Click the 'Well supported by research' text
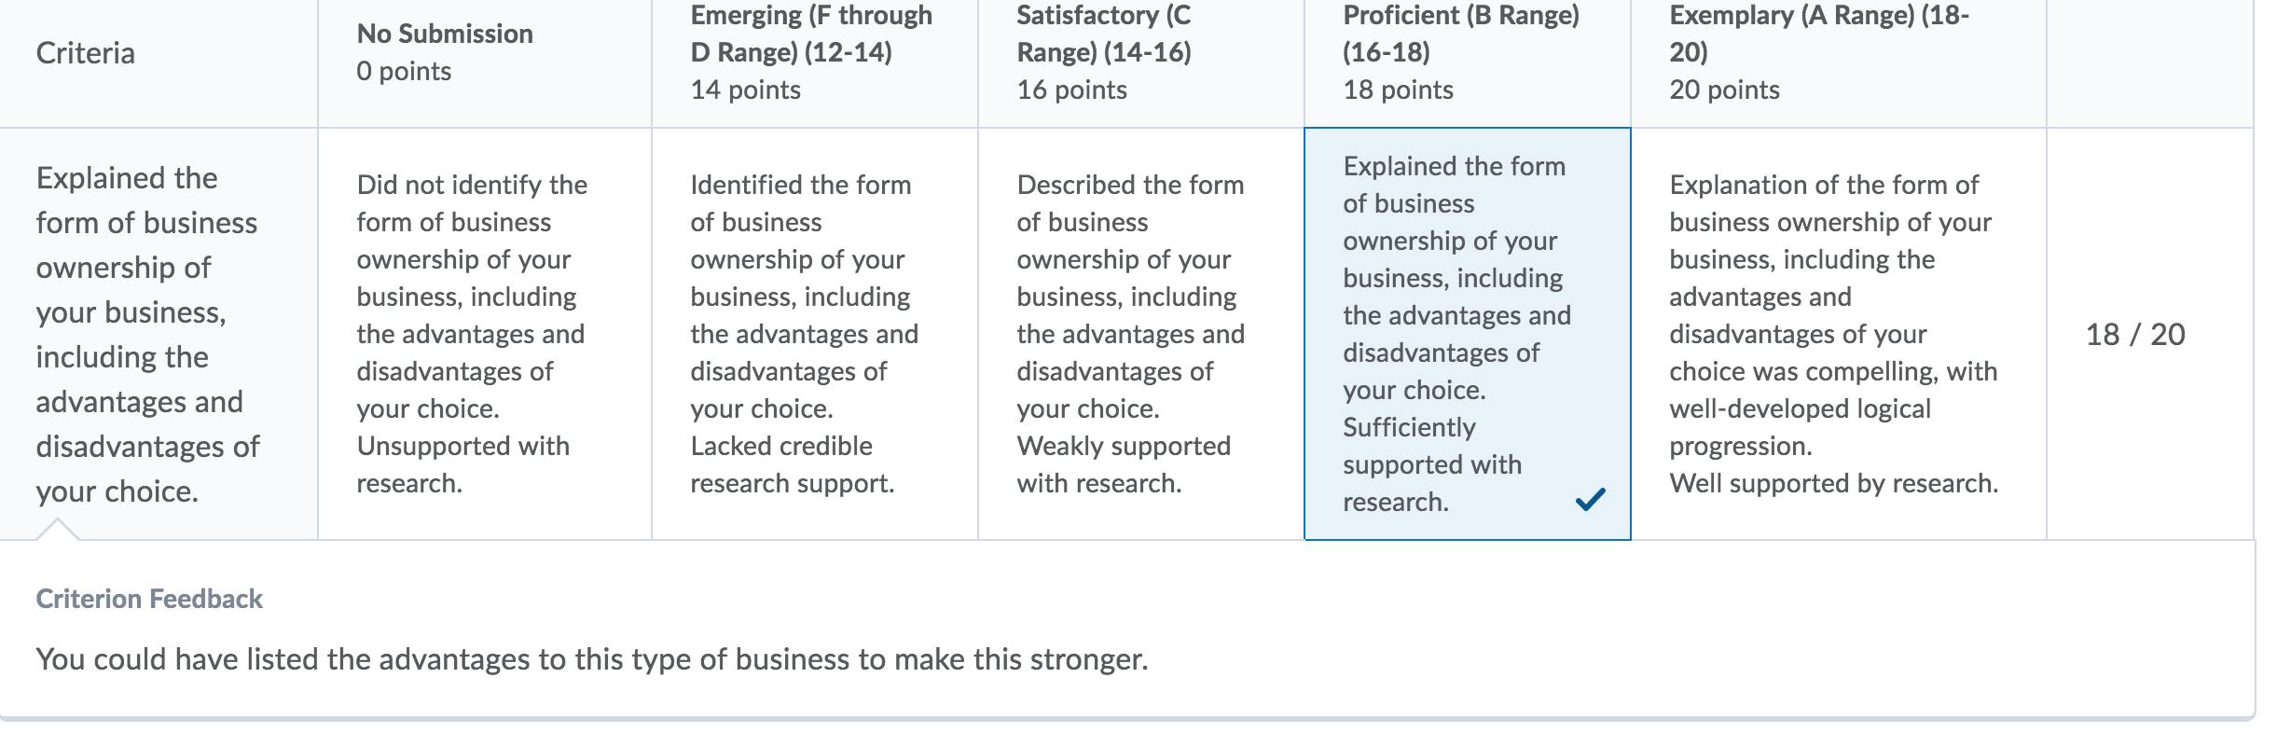This screenshot has width=2277, height=733. [1833, 483]
